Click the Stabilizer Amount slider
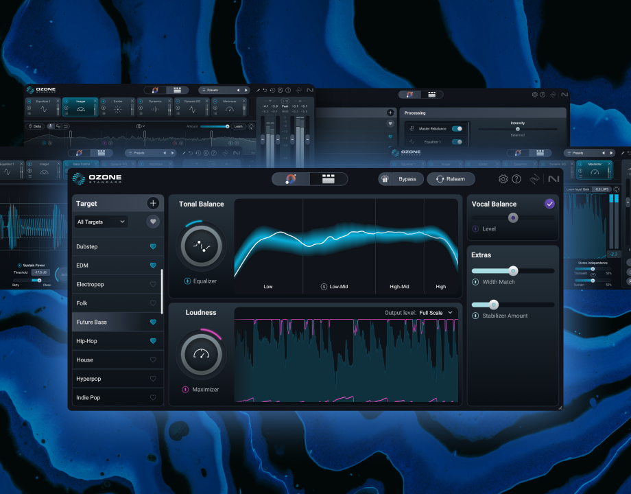 coord(513,305)
